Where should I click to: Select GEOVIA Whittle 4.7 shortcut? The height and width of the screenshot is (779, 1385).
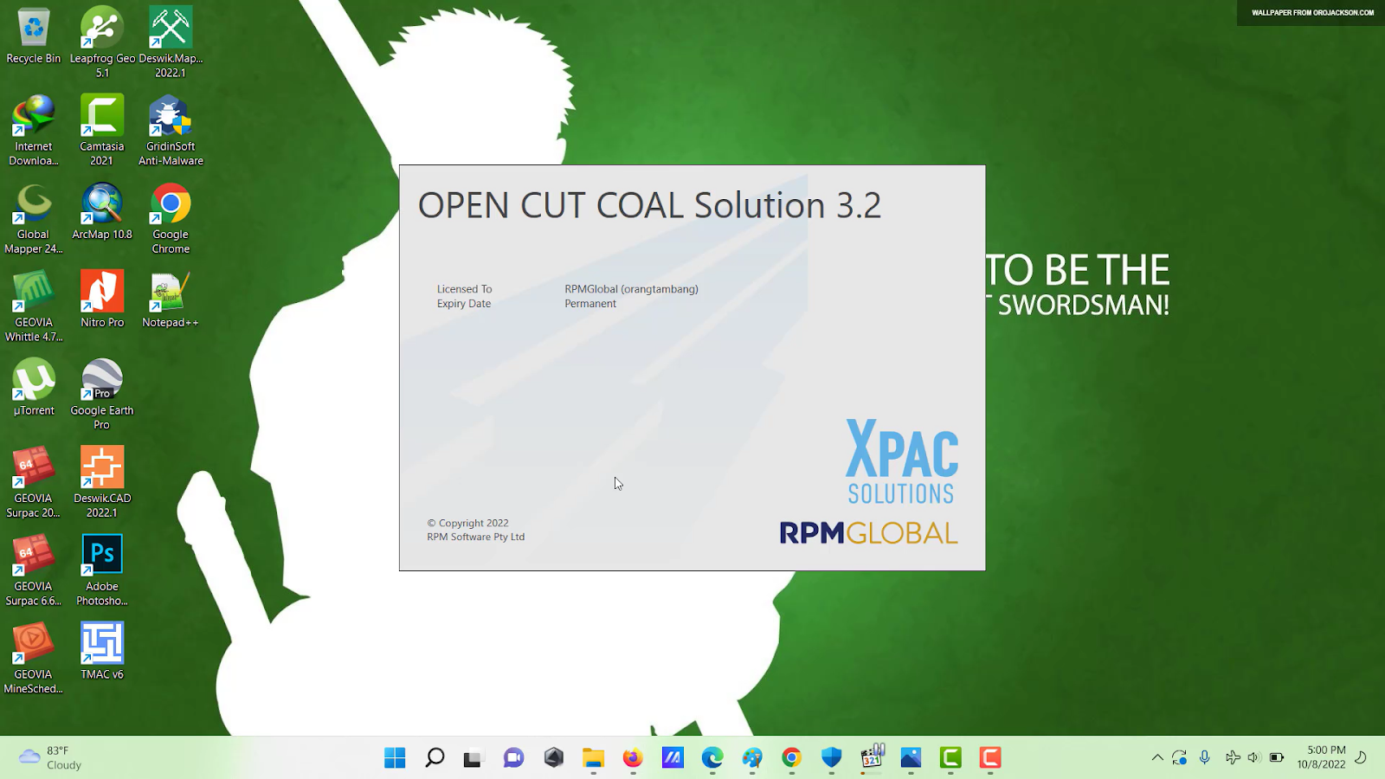tap(34, 306)
